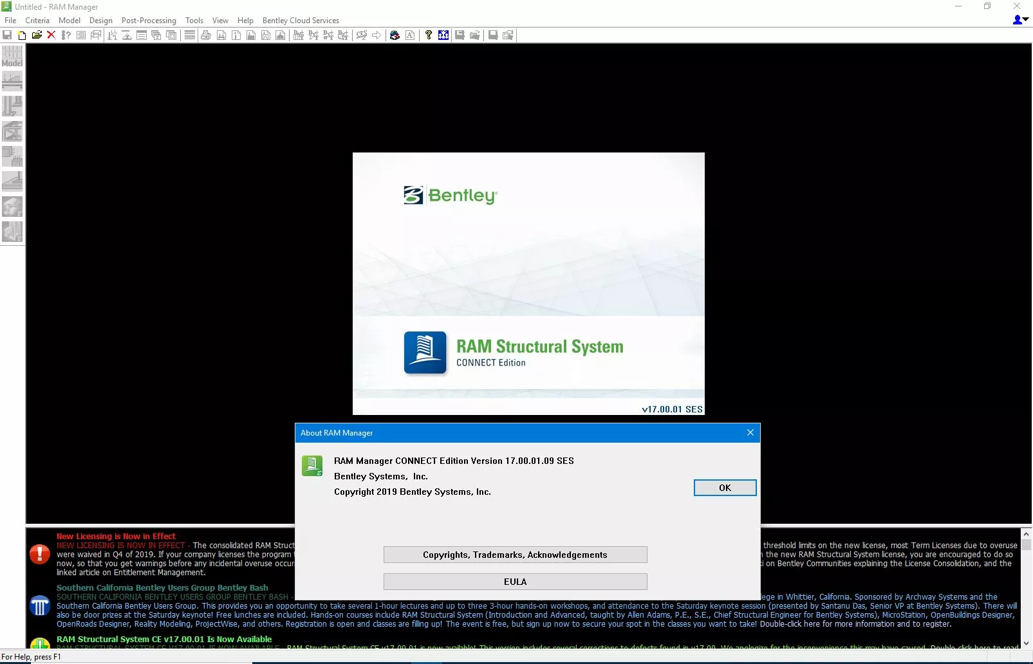The height and width of the screenshot is (664, 1033).
Task: Create a new model with New icon
Action: [x=22, y=35]
